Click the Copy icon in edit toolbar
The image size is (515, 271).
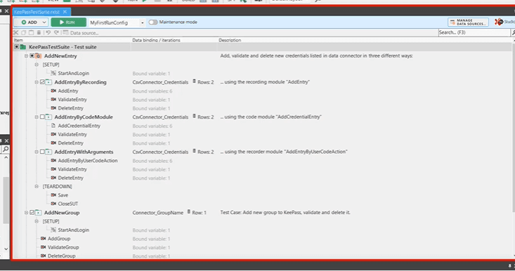[24, 32]
